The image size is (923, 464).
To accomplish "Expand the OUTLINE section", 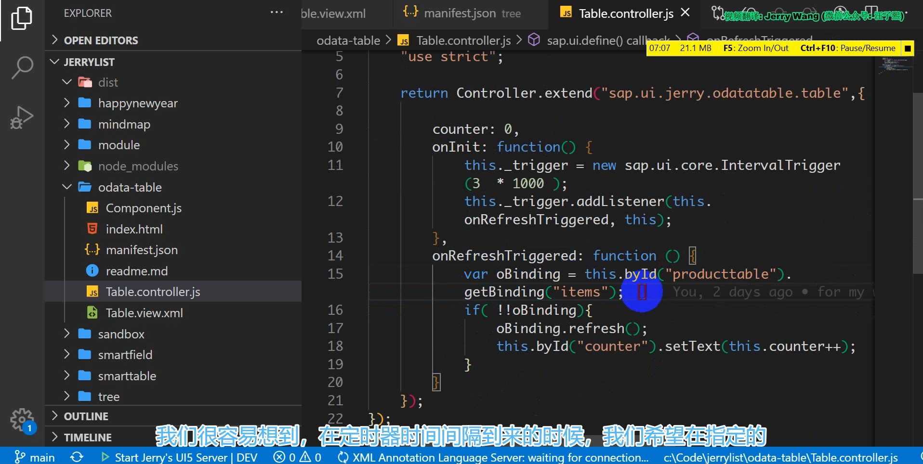I will (x=54, y=416).
